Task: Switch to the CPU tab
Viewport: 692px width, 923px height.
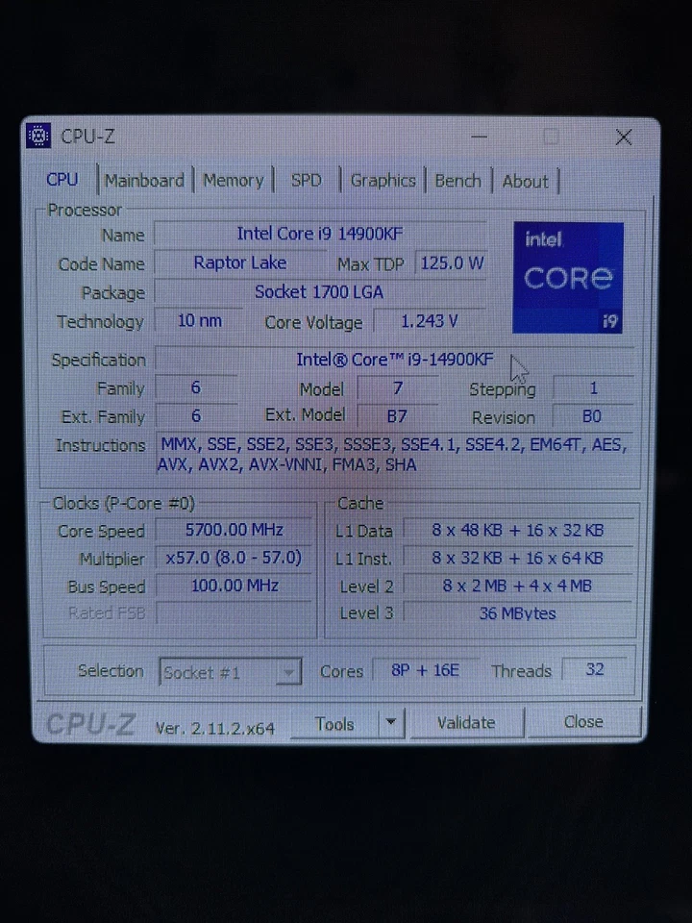Action: pos(62,180)
